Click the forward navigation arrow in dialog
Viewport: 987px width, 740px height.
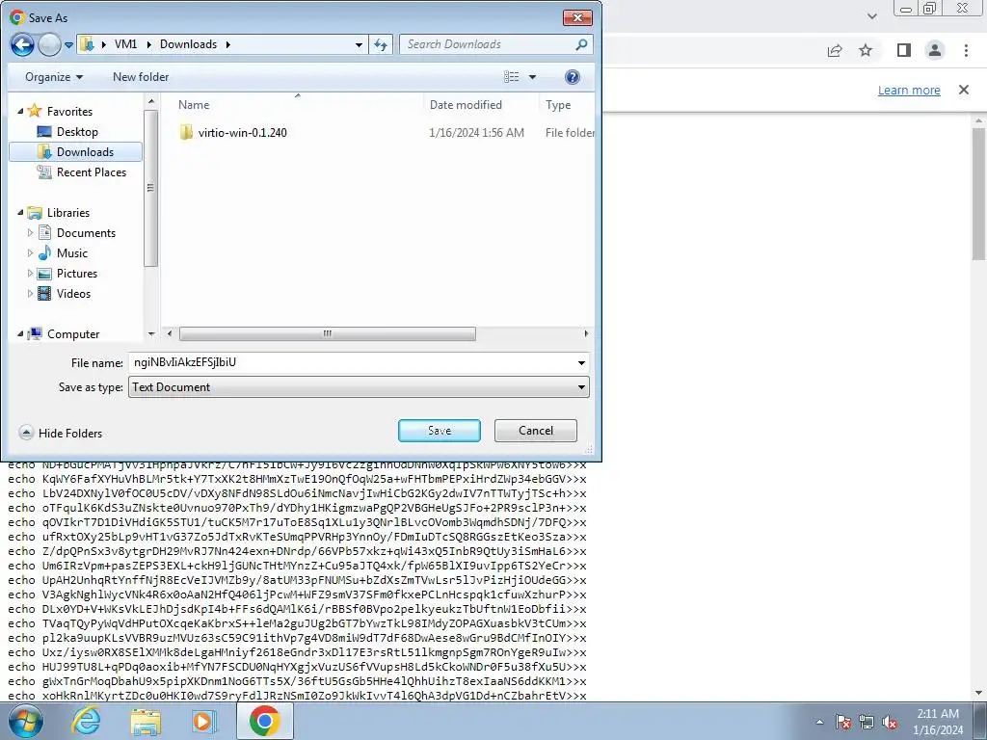[49, 44]
